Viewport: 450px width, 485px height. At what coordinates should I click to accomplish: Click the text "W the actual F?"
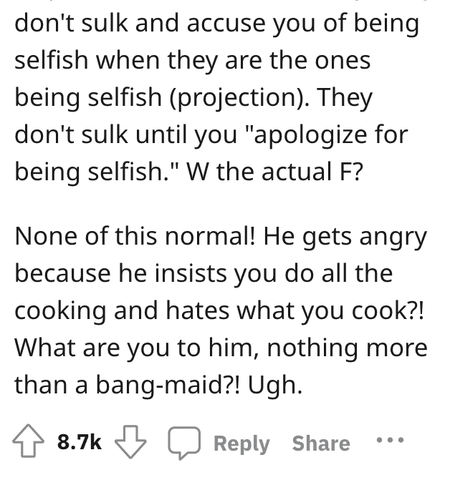coord(274,172)
